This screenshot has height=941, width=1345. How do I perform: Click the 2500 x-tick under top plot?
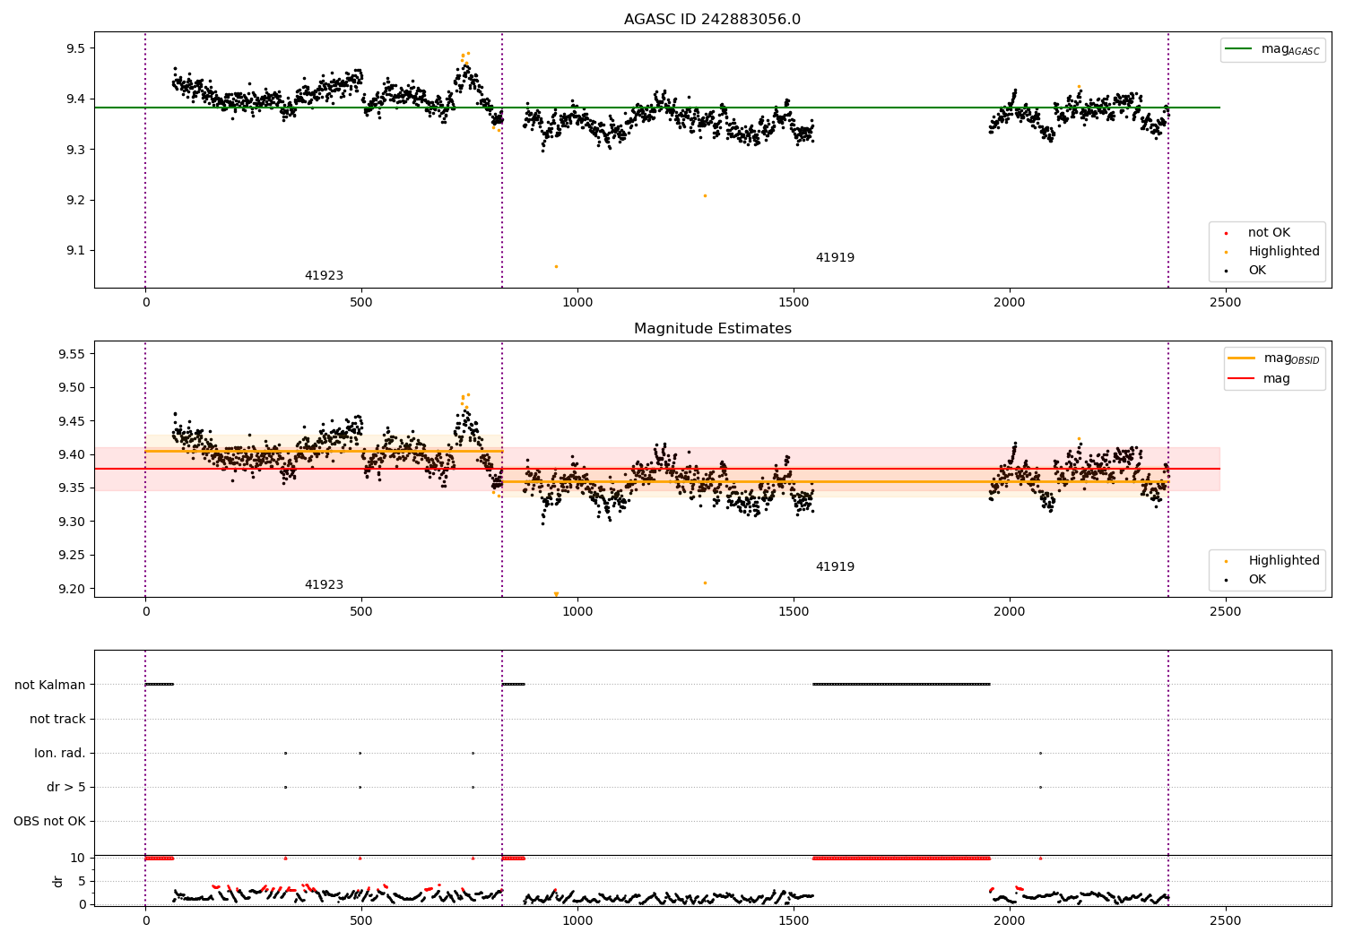[x=1226, y=303]
